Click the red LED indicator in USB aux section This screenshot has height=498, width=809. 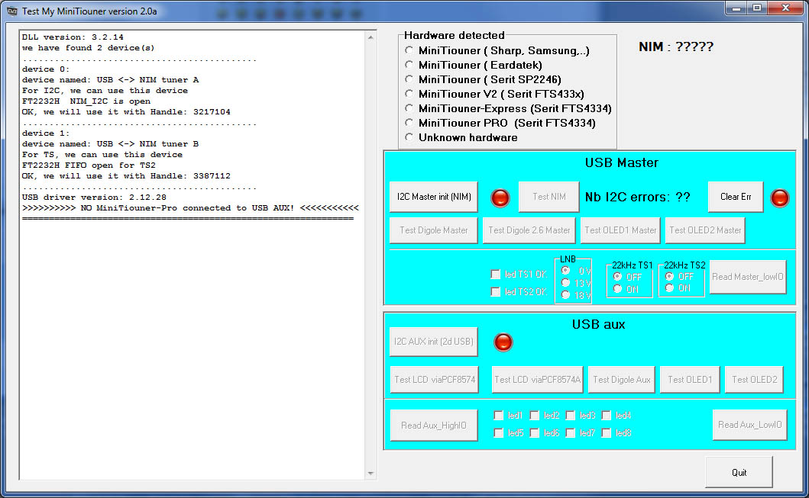click(503, 342)
